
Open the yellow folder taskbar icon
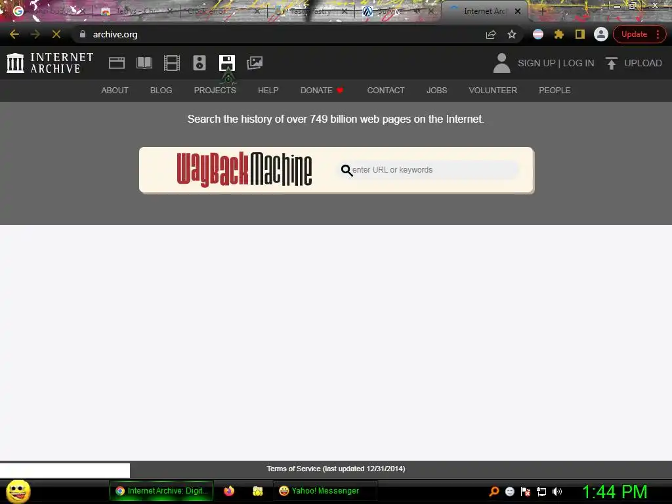click(257, 491)
